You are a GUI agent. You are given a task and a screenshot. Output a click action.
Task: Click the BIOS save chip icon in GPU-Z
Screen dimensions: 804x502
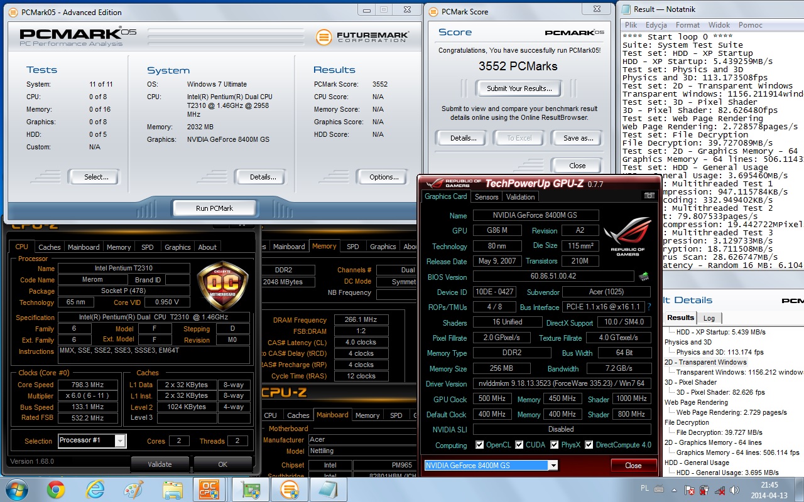(x=644, y=276)
